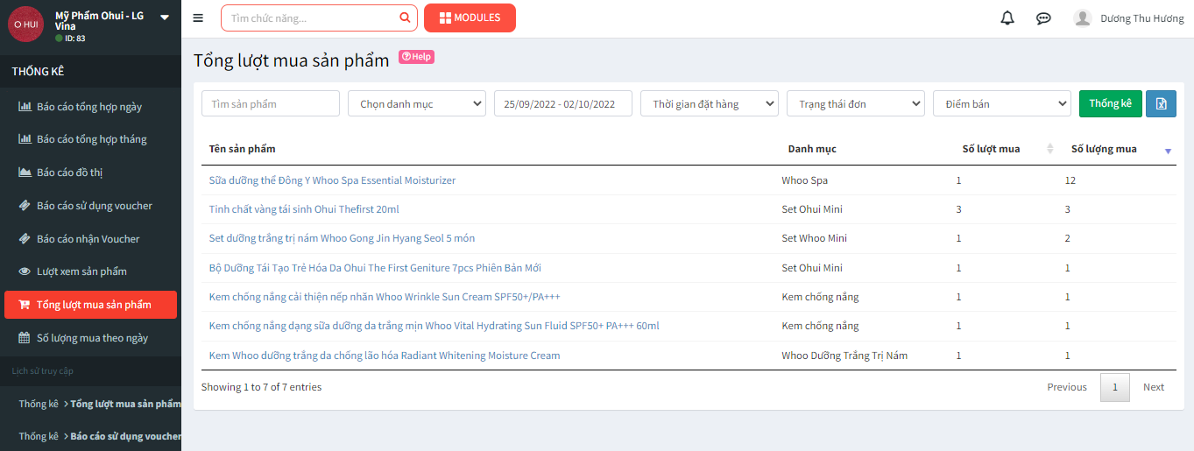Open Báo cáo tổng hợp ngày menu item
Screen dimensions: 1194x451
(x=88, y=107)
